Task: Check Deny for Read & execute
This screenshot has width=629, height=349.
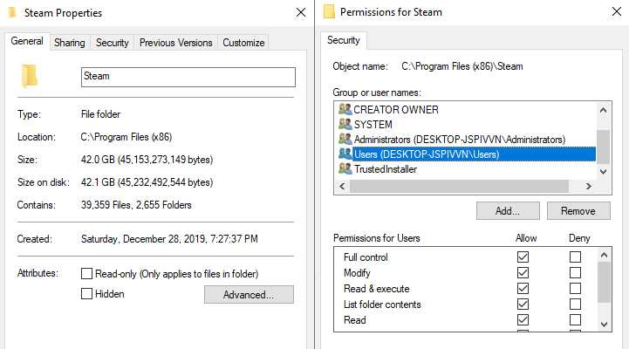Action: pyautogui.click(x=575, y=289)
